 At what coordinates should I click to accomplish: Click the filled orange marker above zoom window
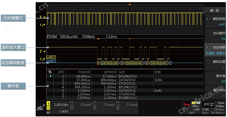coord(98,39)
